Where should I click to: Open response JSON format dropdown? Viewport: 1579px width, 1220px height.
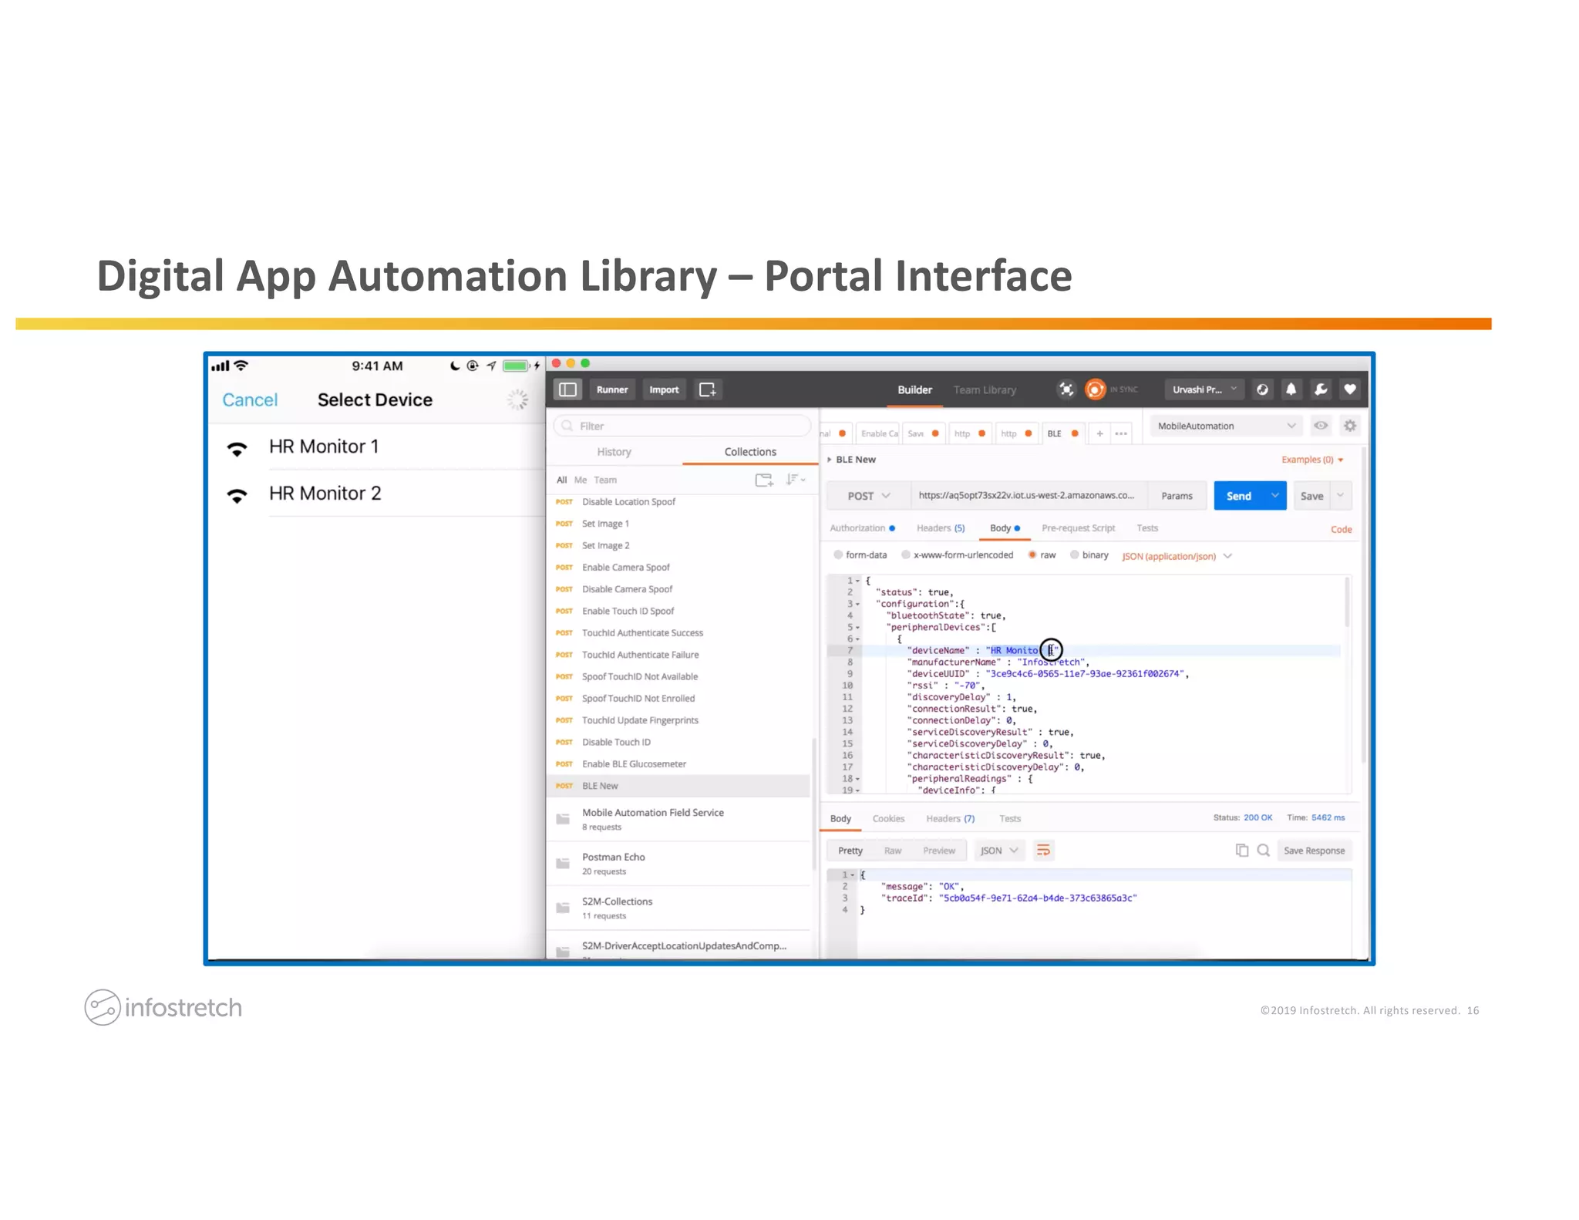(999, 851)
